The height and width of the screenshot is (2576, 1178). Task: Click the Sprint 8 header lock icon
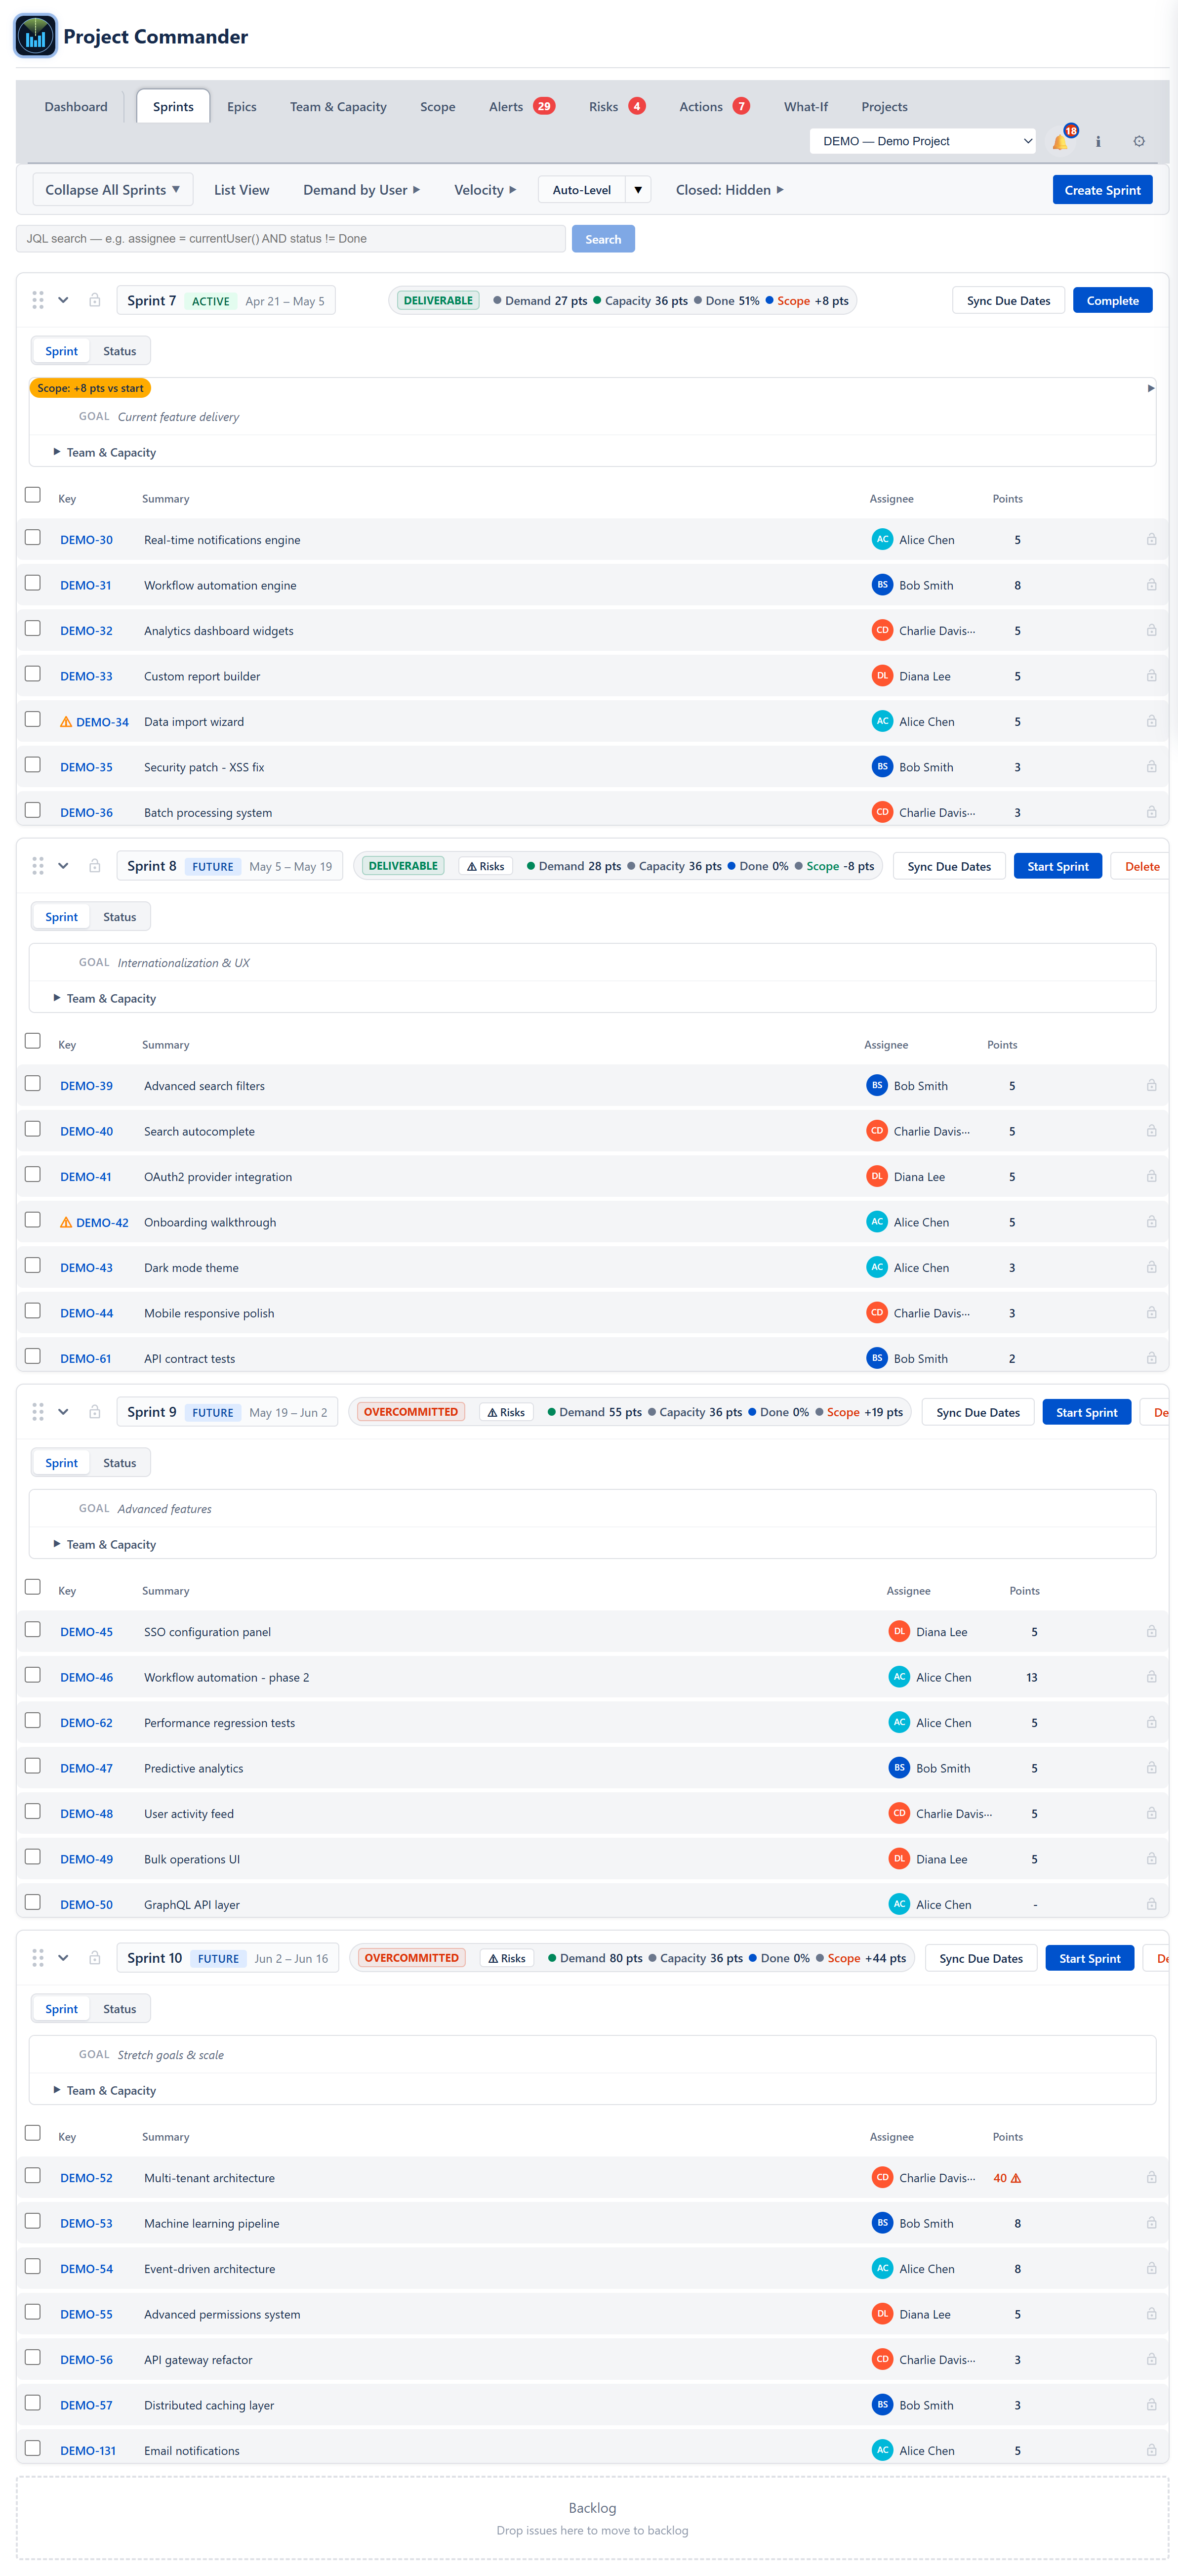tap(95, 866)
